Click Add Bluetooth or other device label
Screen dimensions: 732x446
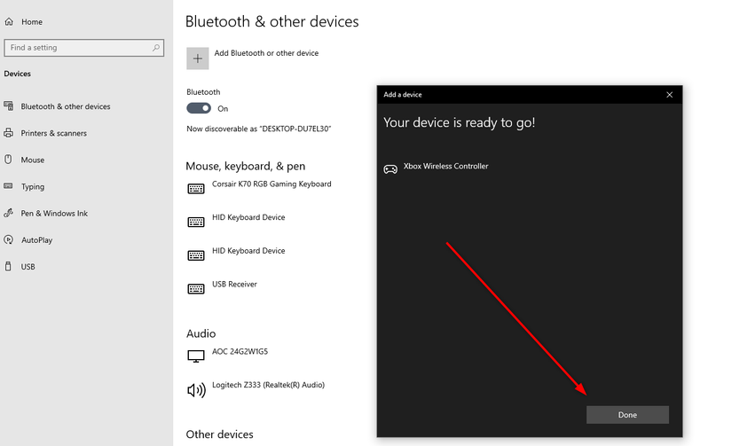[266, 53]
